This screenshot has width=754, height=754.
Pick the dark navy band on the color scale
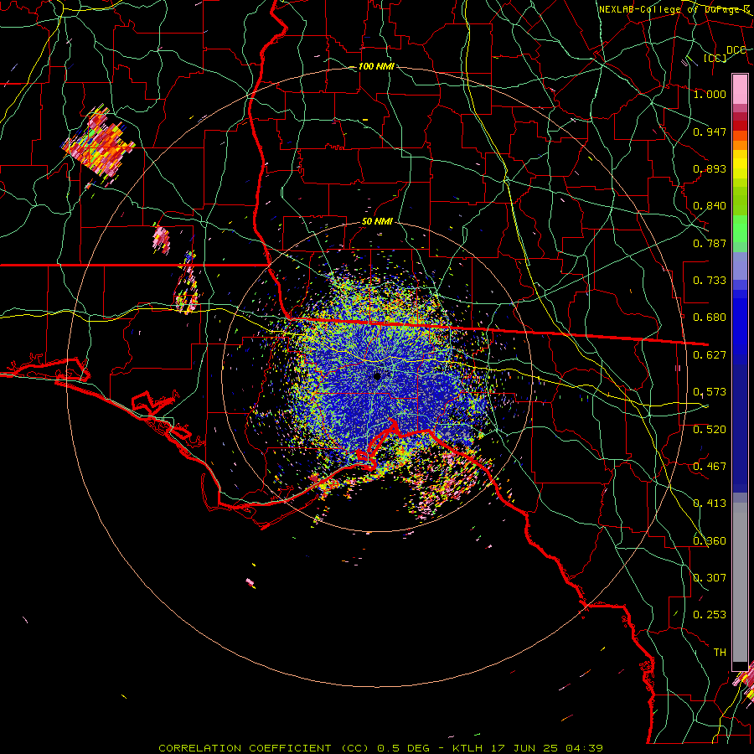[740, 428]
